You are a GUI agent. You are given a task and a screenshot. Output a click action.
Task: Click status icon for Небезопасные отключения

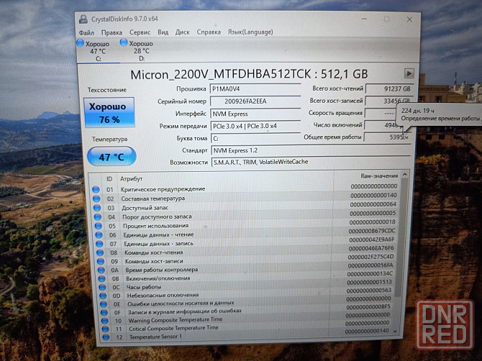coord(96,295)
